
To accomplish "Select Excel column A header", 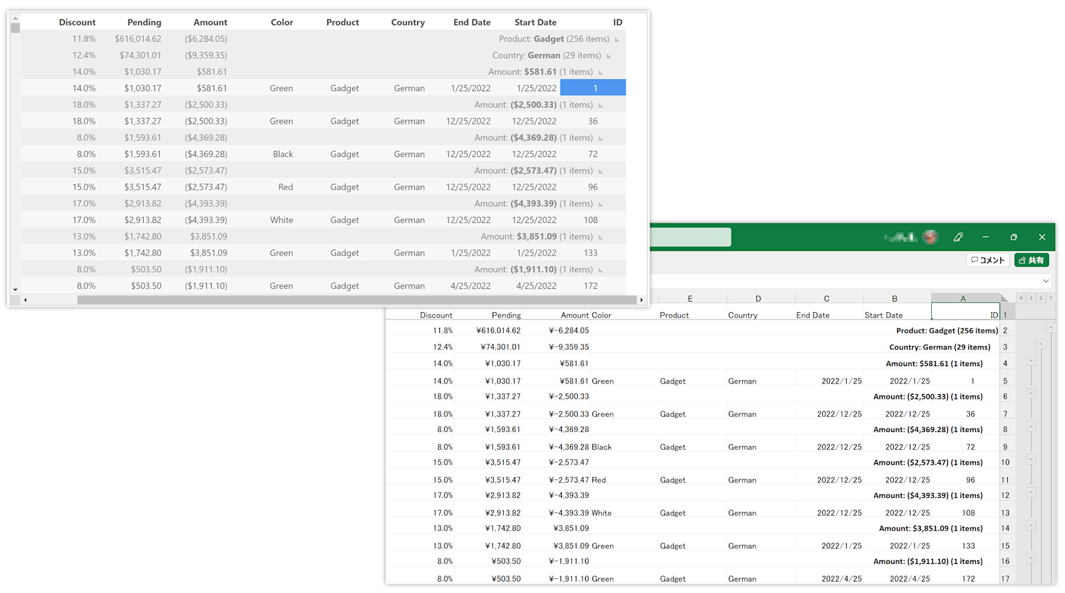I will point(965,298).
